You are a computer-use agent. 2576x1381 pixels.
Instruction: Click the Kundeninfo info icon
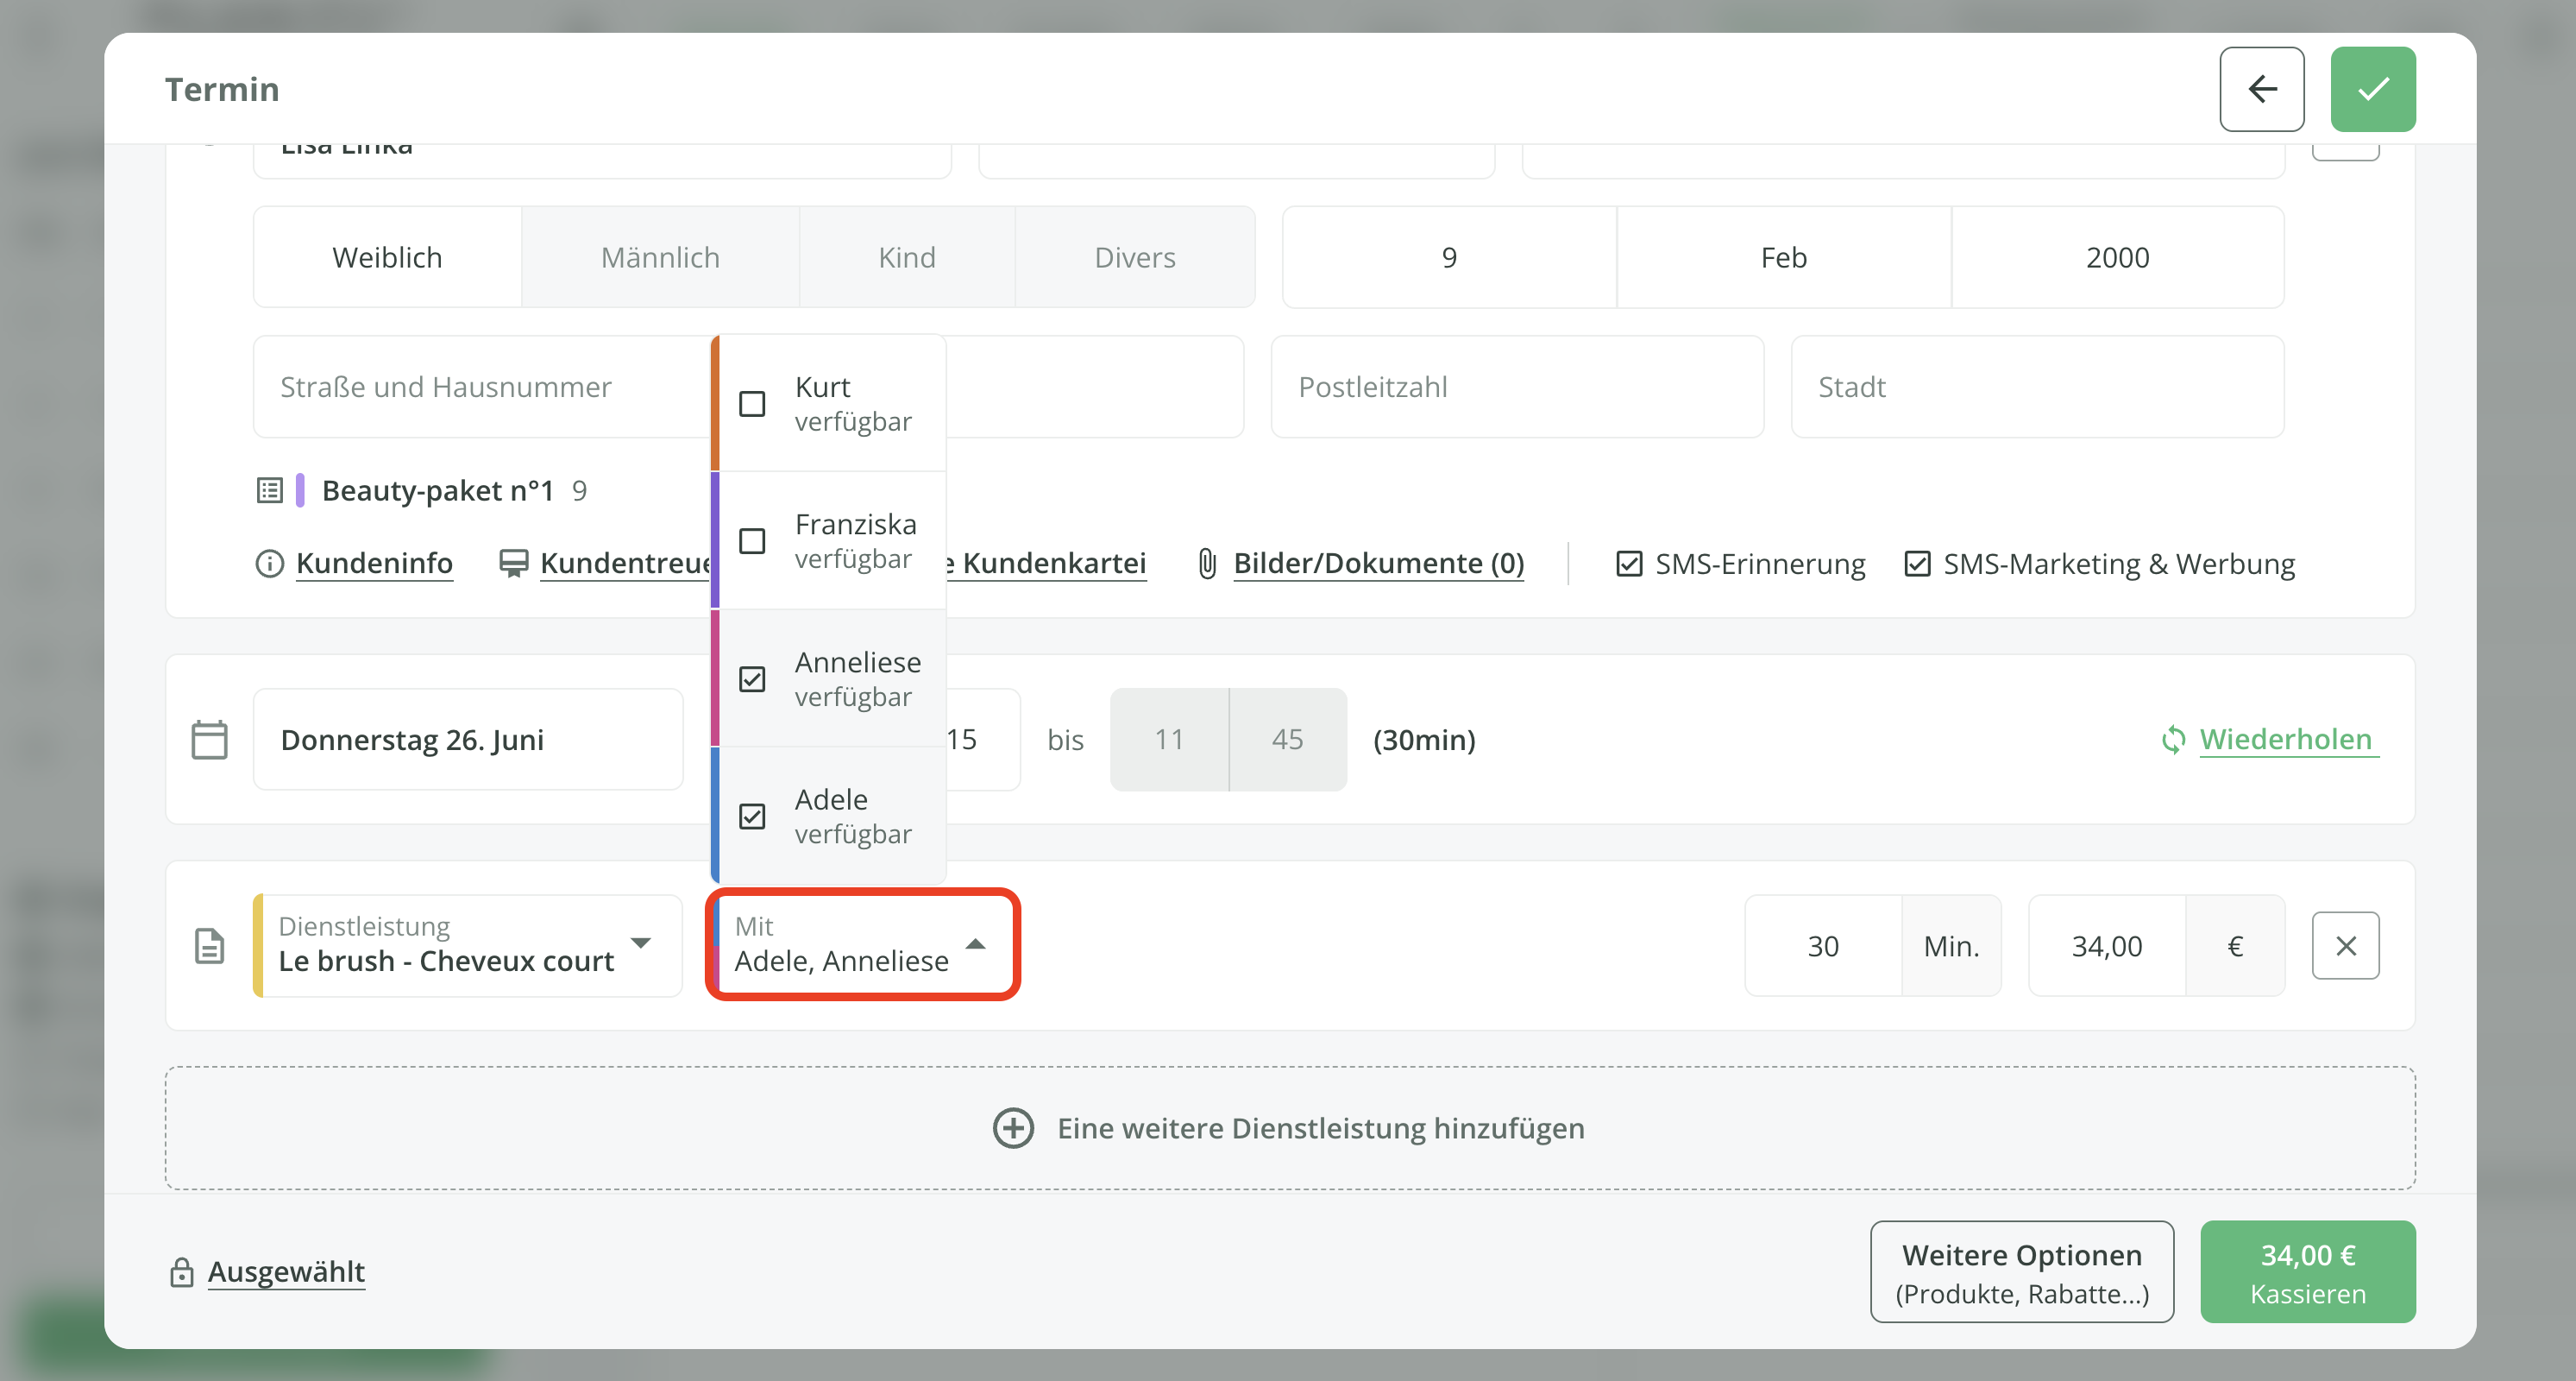click(269, 564)
